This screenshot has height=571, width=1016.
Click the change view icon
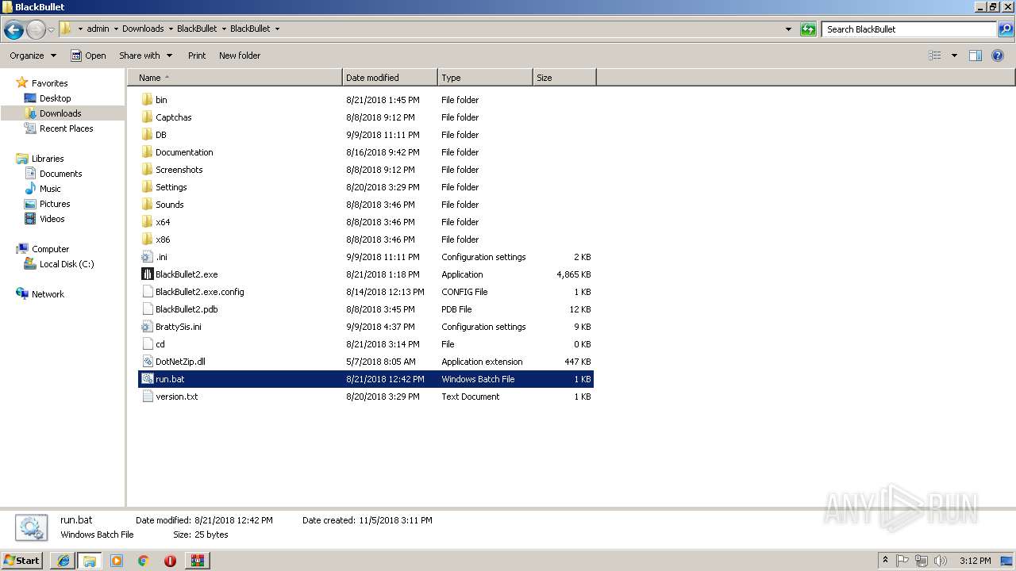[x=935, y=56]
